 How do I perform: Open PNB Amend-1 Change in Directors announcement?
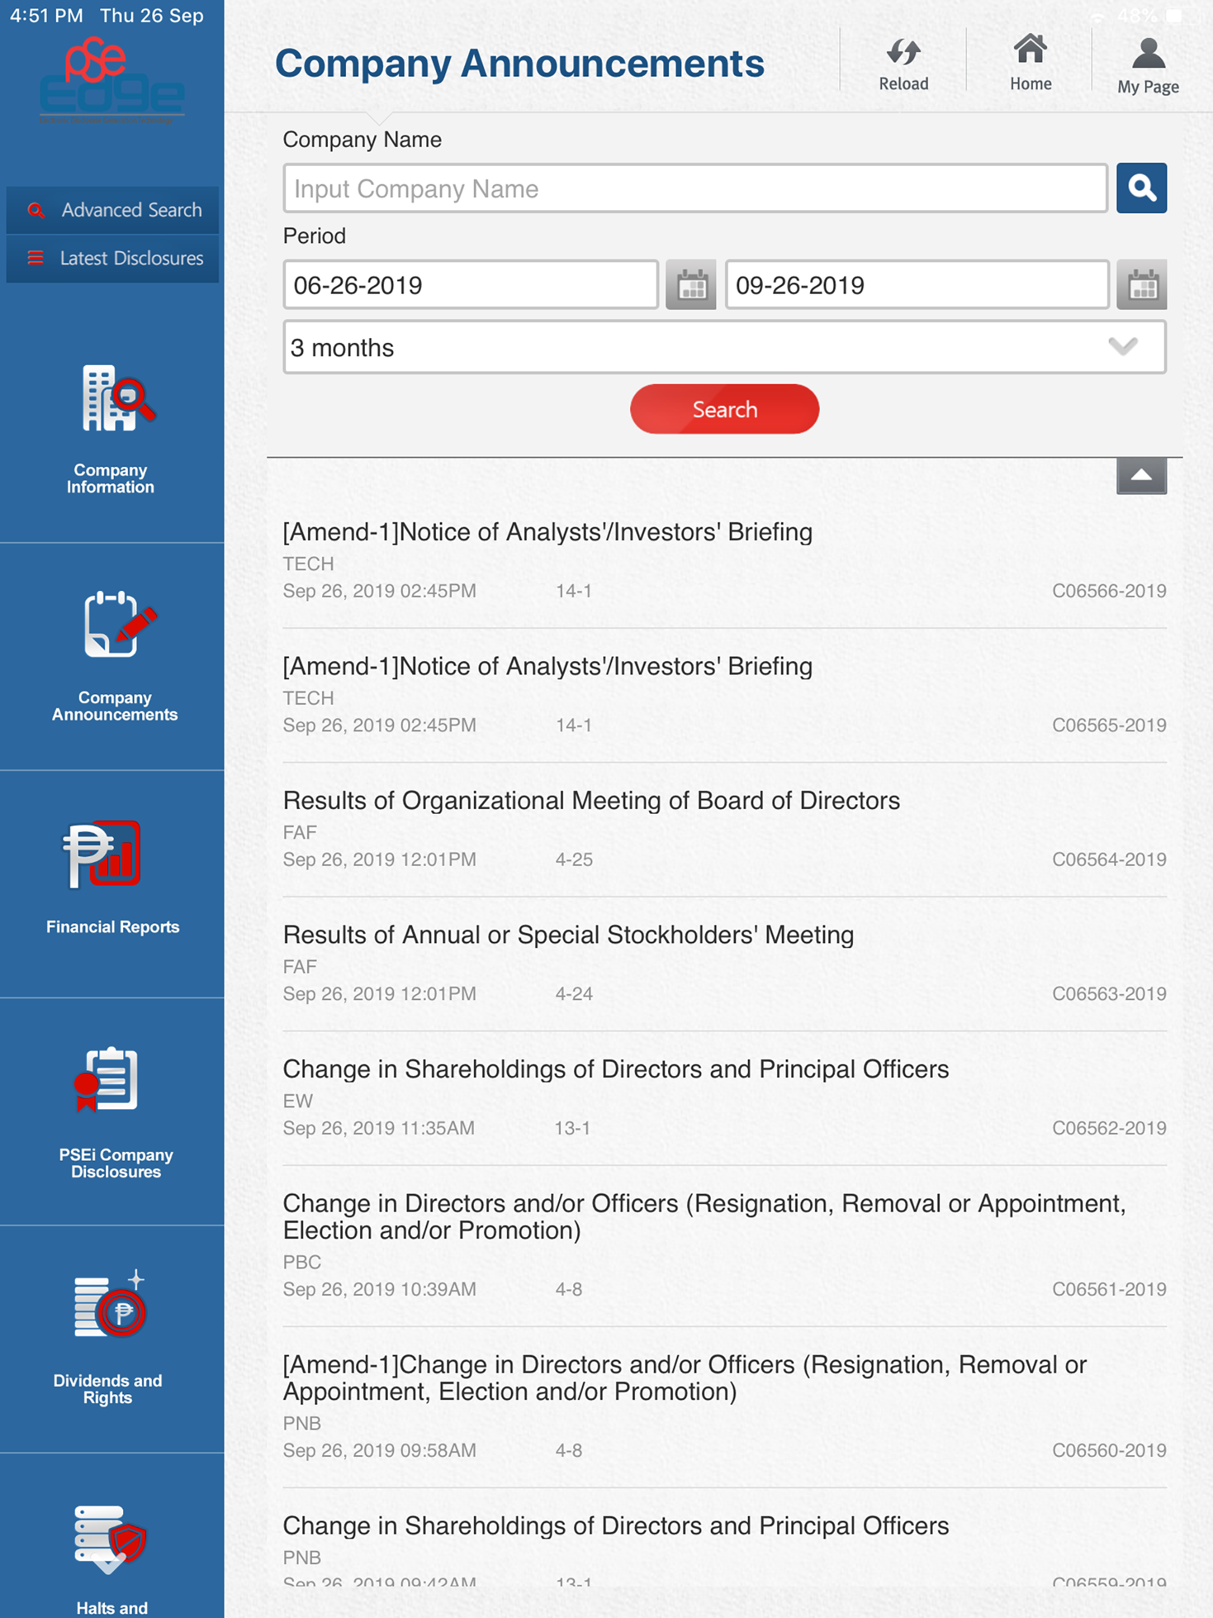(724, 1406)
